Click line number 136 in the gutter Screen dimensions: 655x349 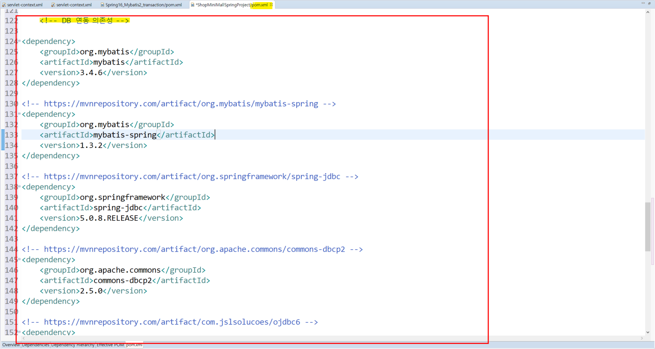tap(11, 166)
